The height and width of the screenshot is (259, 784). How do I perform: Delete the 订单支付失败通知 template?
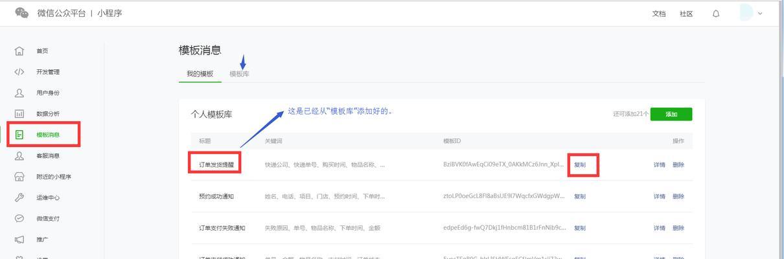coord(678,228)
